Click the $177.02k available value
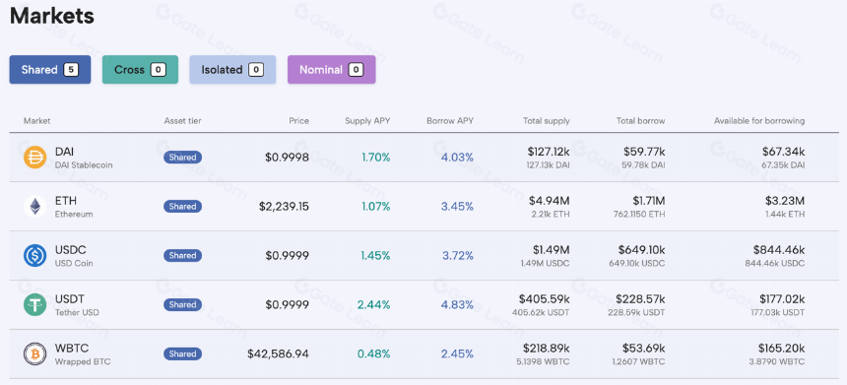The image size is (847, 385). coord(782,299)
